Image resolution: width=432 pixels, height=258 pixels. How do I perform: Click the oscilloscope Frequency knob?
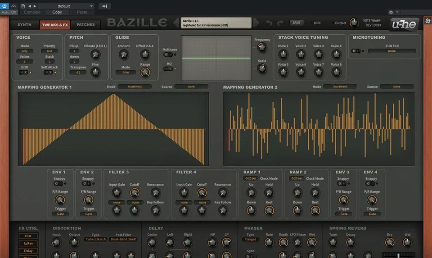[x=262, y=48]
